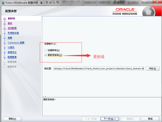This screenshot has width=162, height=122.
Task: Open the 部署定位 step link
Action: point(12,52)
